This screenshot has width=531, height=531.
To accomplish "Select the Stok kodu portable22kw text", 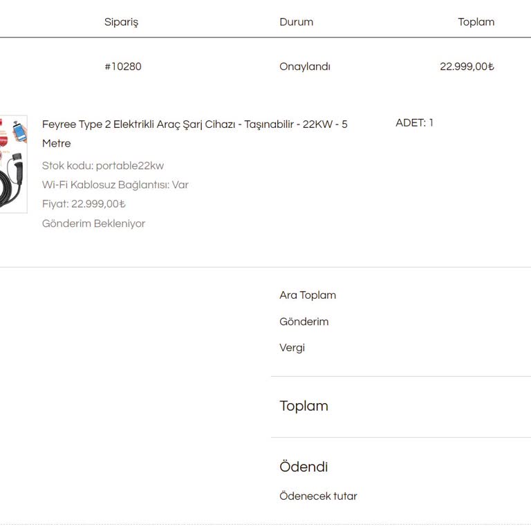I will click(103, 166).
